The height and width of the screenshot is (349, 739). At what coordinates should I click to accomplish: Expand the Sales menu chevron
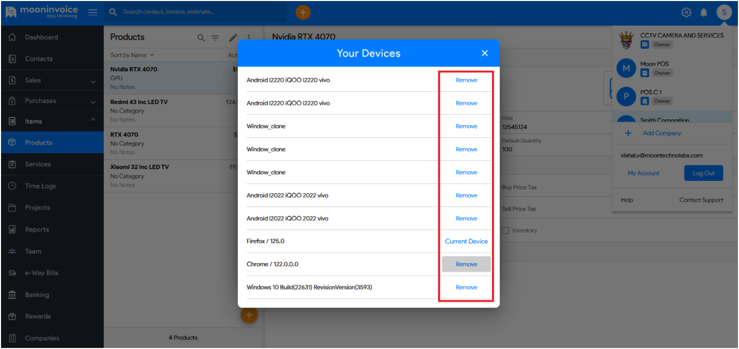pos(93,81)
